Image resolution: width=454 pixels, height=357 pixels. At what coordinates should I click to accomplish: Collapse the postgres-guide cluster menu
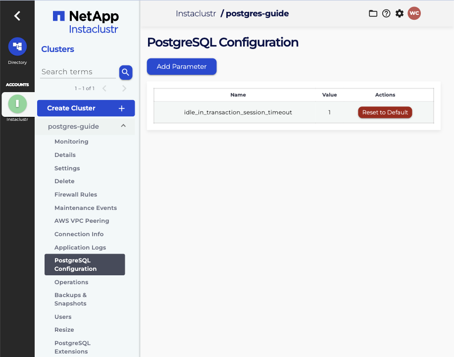[x=123, y=126]
